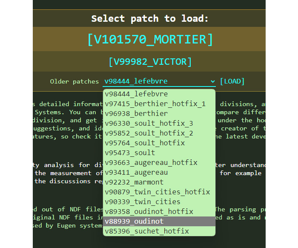The width and height of the screenshot is (298, 248).
Task: Pick v96330_soult_hotfix_3 from the list
Action: [x=149, y=123]
